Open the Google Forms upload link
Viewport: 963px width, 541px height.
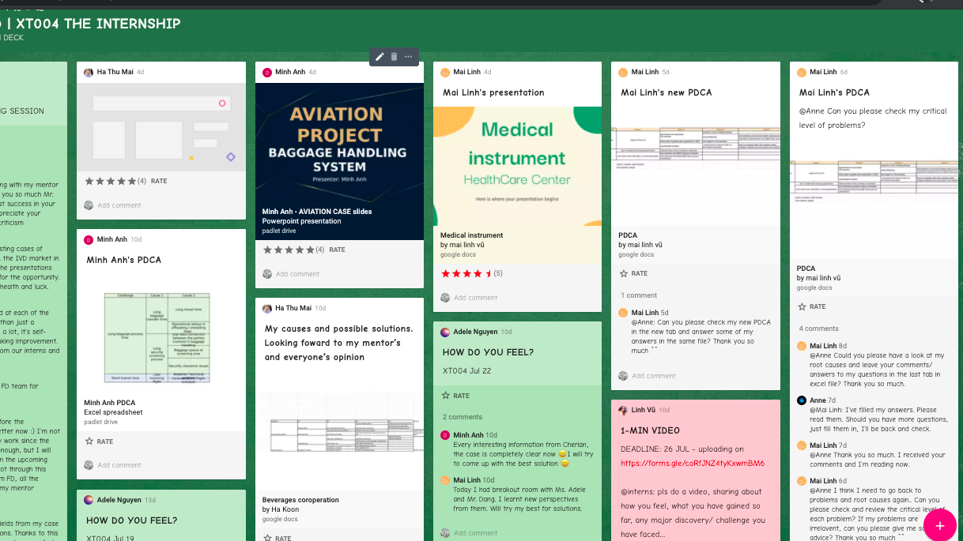tap(692, 463)
